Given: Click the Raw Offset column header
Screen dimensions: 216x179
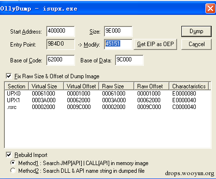Looking at the screenshot, I should click(x=152, y=86).
